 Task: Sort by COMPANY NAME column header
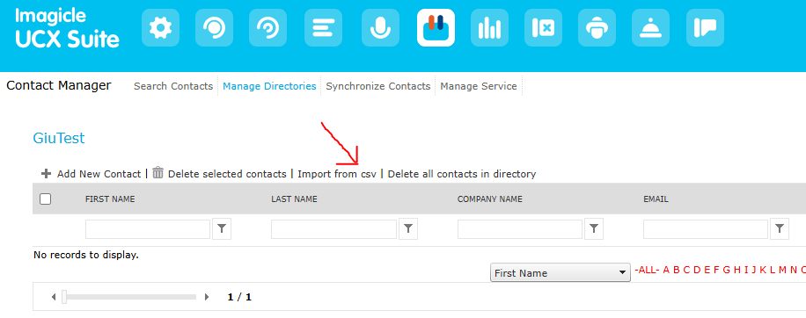pyautogui.click(x=490, y=199)
